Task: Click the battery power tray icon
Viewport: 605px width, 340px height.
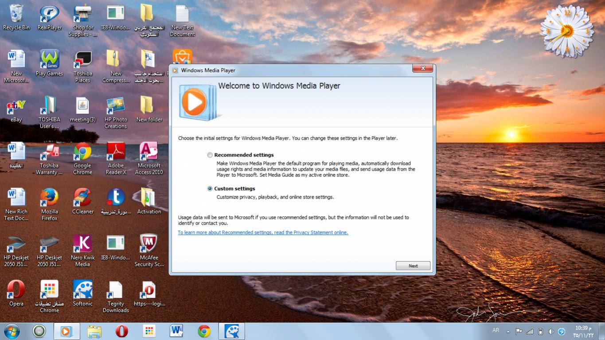Action: [x=540, y=332]
